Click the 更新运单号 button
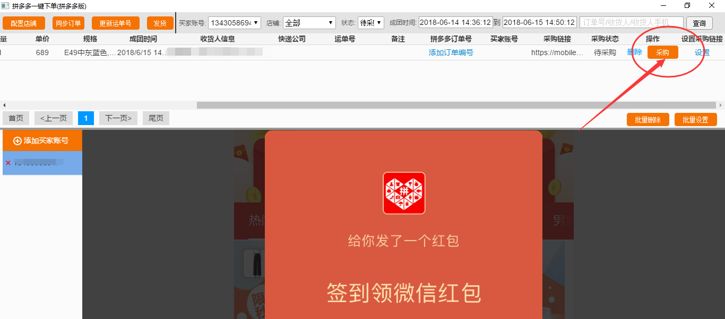The image size is (725, 319). (116, 23)
